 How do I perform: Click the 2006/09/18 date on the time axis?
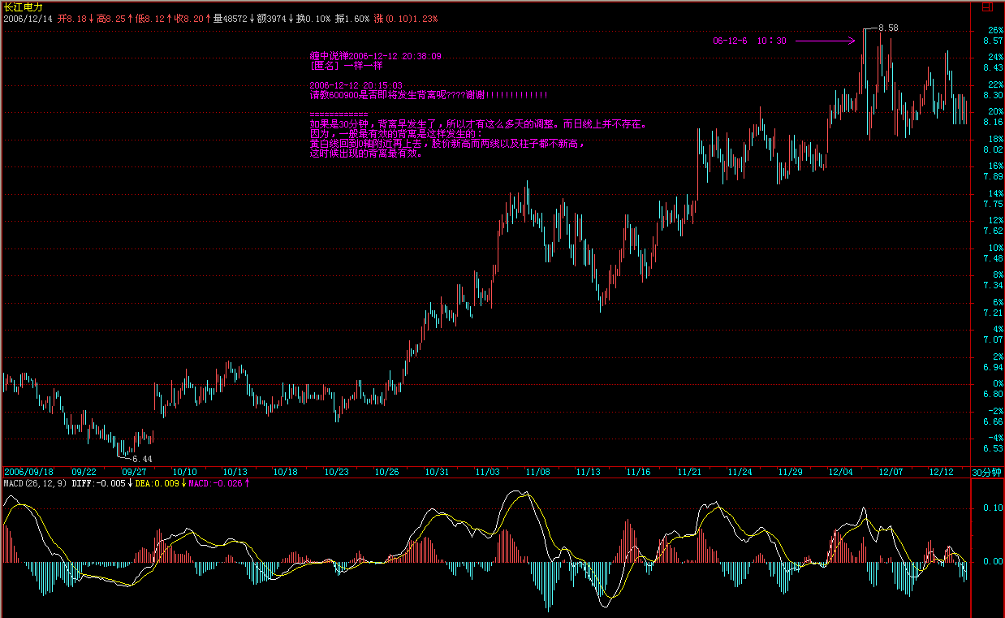[x=29, y=472]
